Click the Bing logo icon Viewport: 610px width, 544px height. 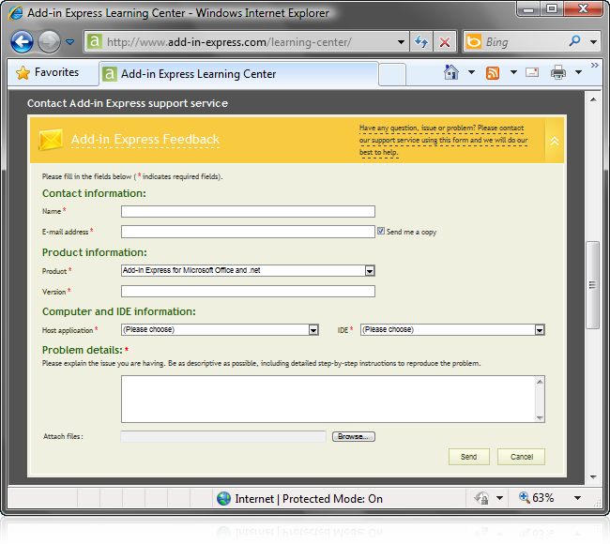click(x=473, y=41)
